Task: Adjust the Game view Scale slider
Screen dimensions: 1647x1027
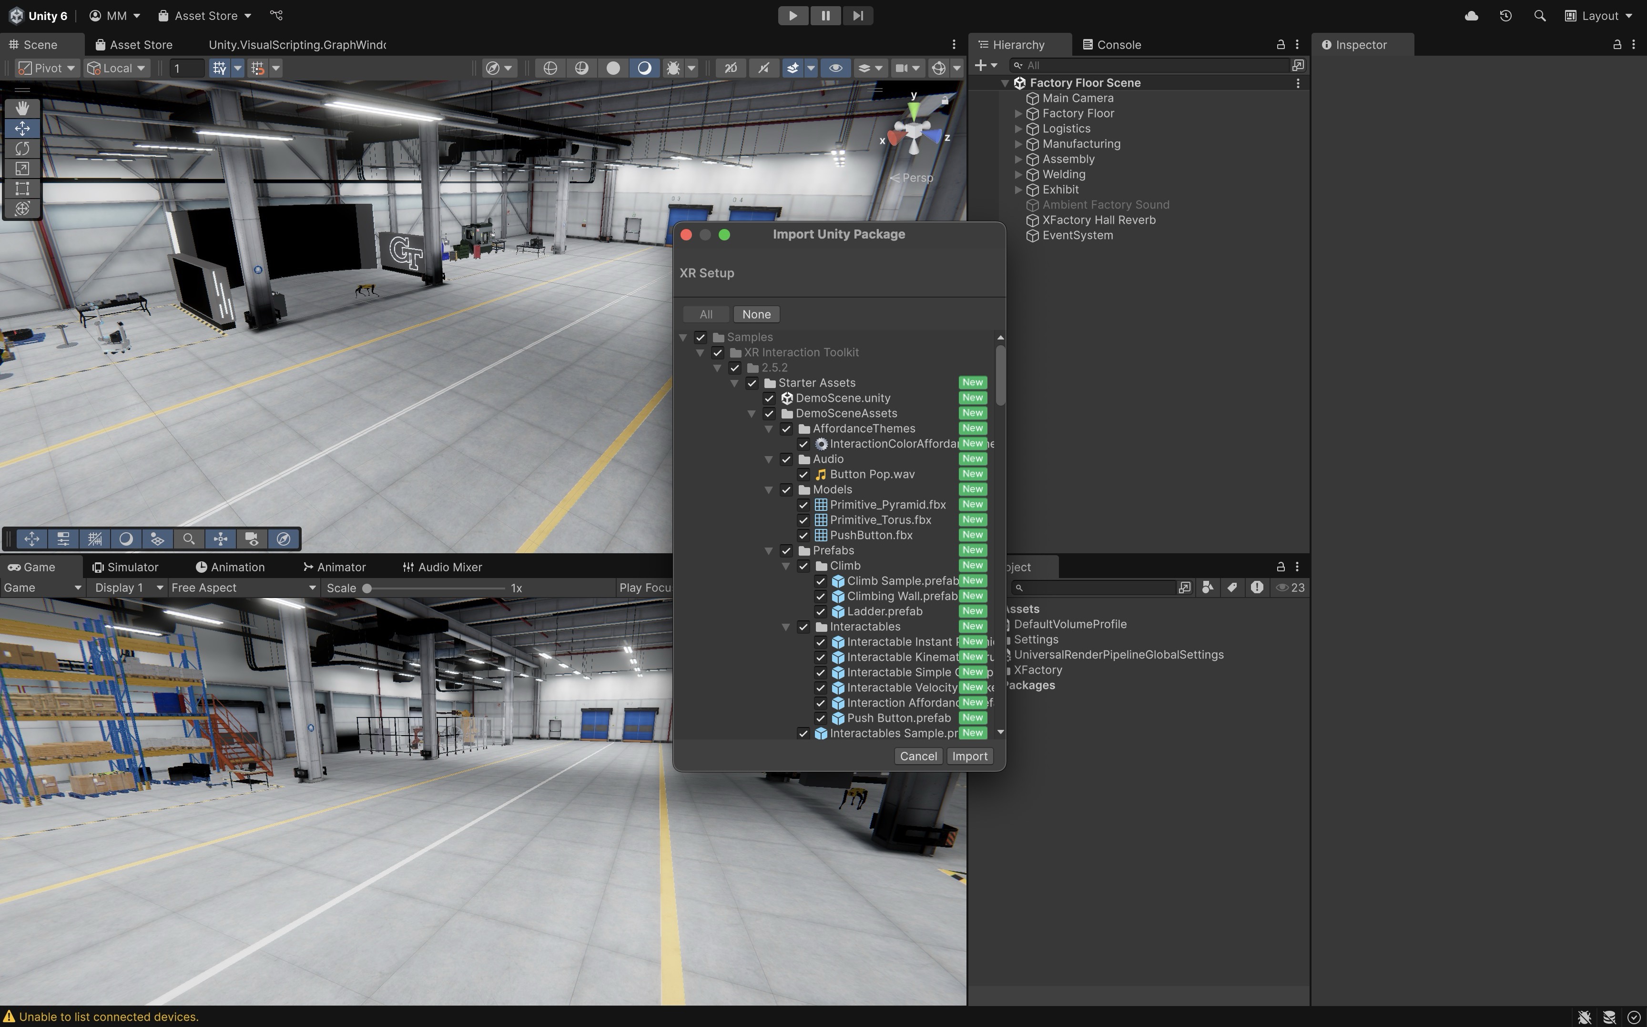Action: pyautogui.click(x=434, y=588)
